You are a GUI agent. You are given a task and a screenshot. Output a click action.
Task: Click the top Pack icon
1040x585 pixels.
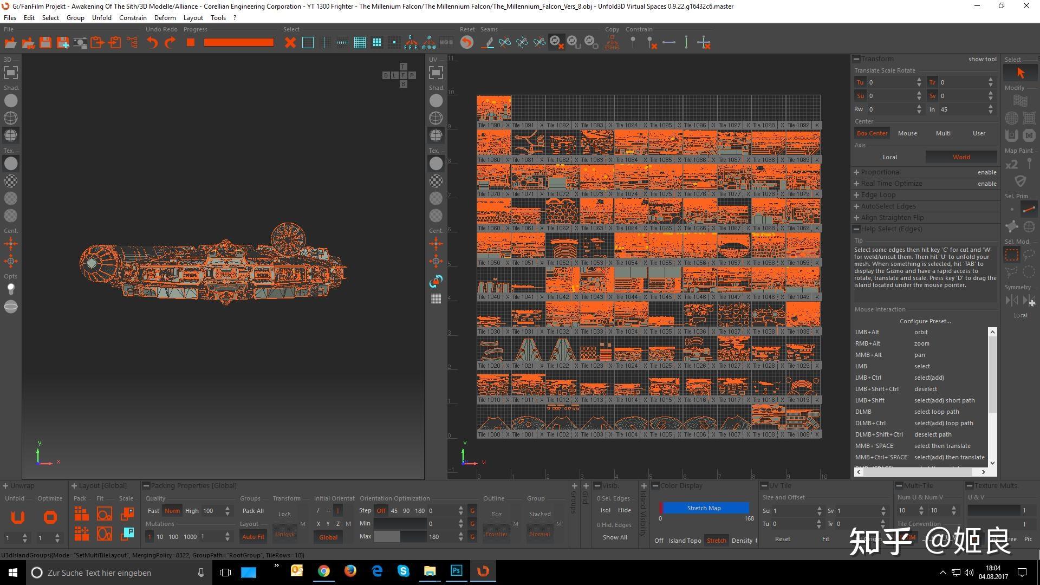[82, 513]
